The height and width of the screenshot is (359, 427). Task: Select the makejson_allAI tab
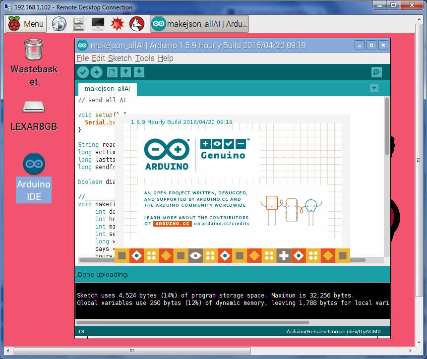point(108,89)
